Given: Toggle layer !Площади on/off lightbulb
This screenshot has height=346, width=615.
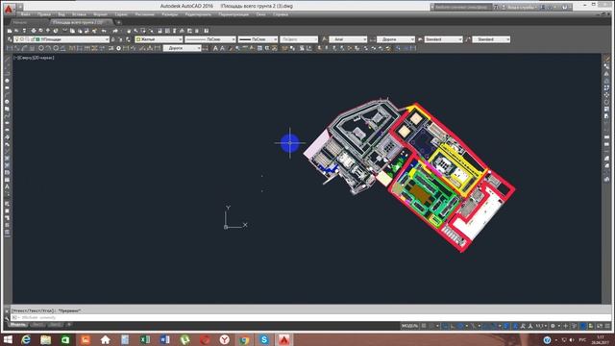Looking at the screenshot, I should 17,39.
